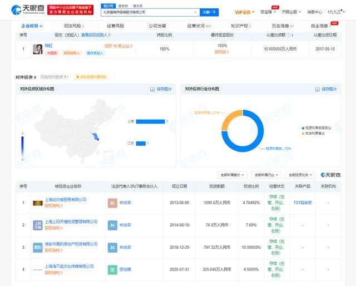Viewport: 356px width, 286px height.
Task: Select the 查老板 search tab
Action: coord(123,6)
